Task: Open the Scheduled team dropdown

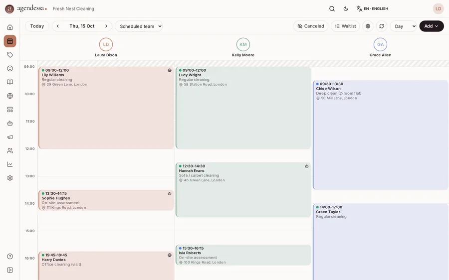Action: [139, 26]
